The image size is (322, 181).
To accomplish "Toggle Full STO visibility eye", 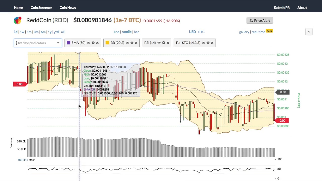I will (204, 43).
